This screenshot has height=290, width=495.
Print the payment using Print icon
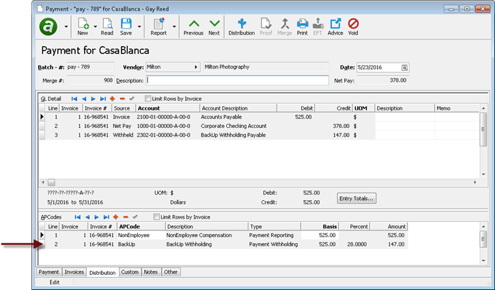[x=302, y=27]
